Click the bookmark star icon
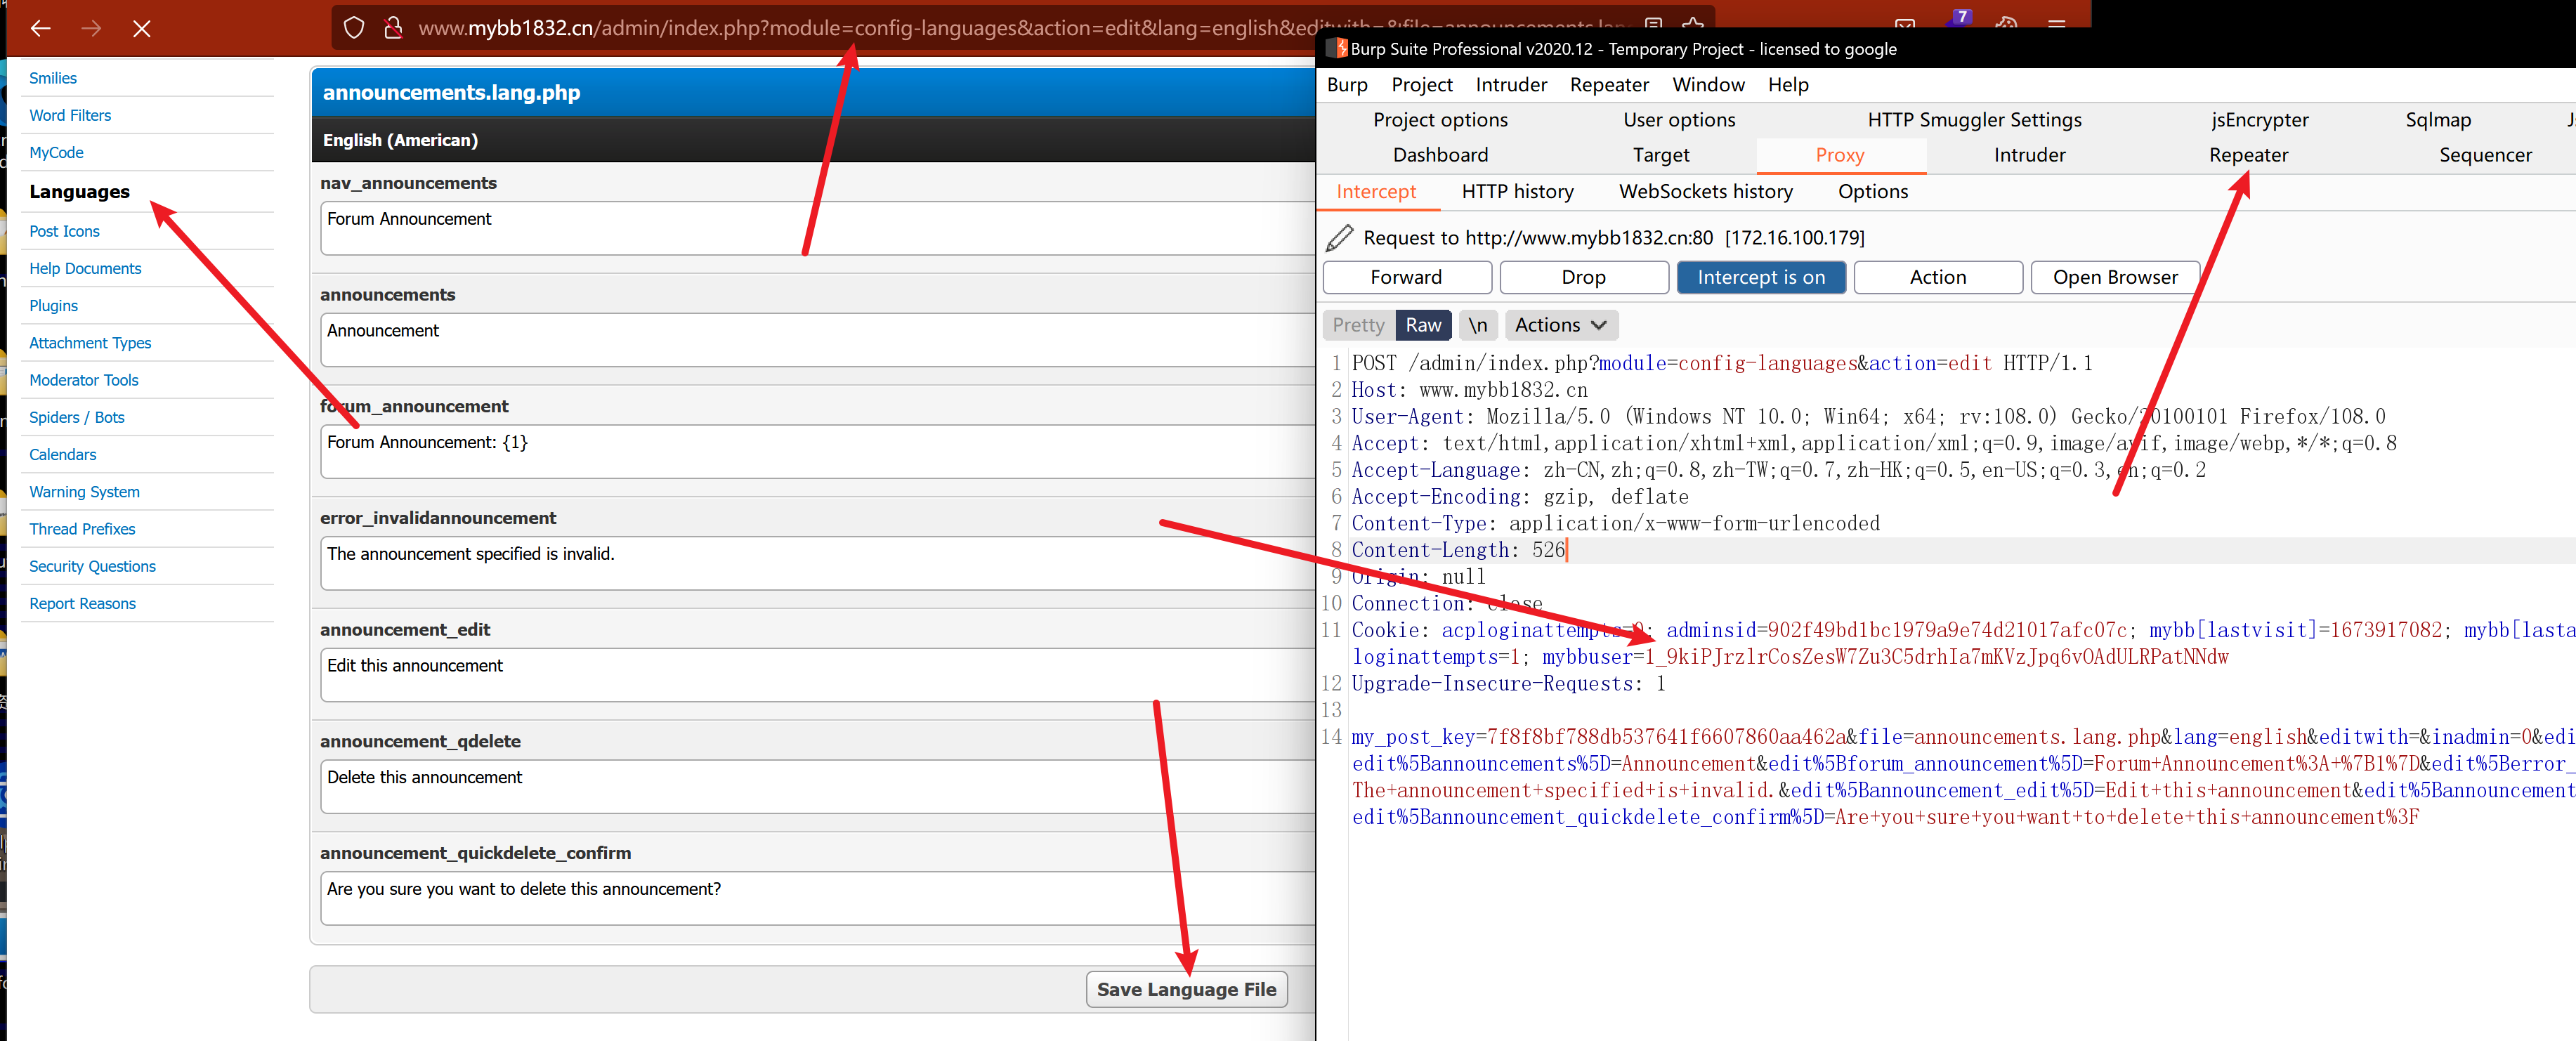2576x1041 pixels. (x=1692, y=22)
